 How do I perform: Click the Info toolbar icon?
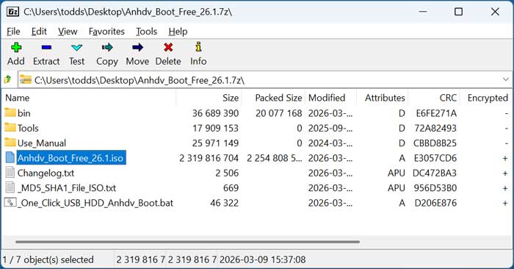pyautogui.click(x=198, y=47)
